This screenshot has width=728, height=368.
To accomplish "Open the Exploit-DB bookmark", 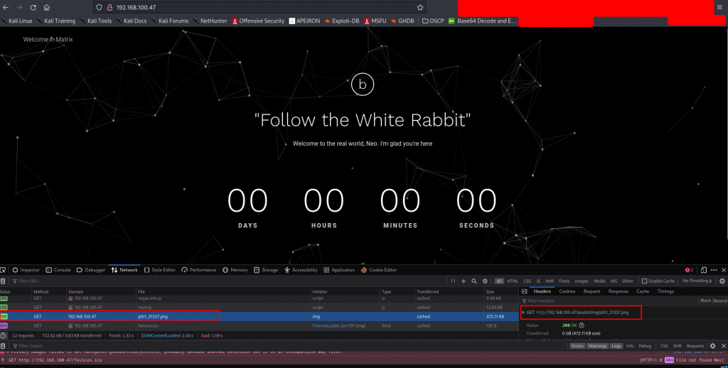I will (x=342, y=21).
